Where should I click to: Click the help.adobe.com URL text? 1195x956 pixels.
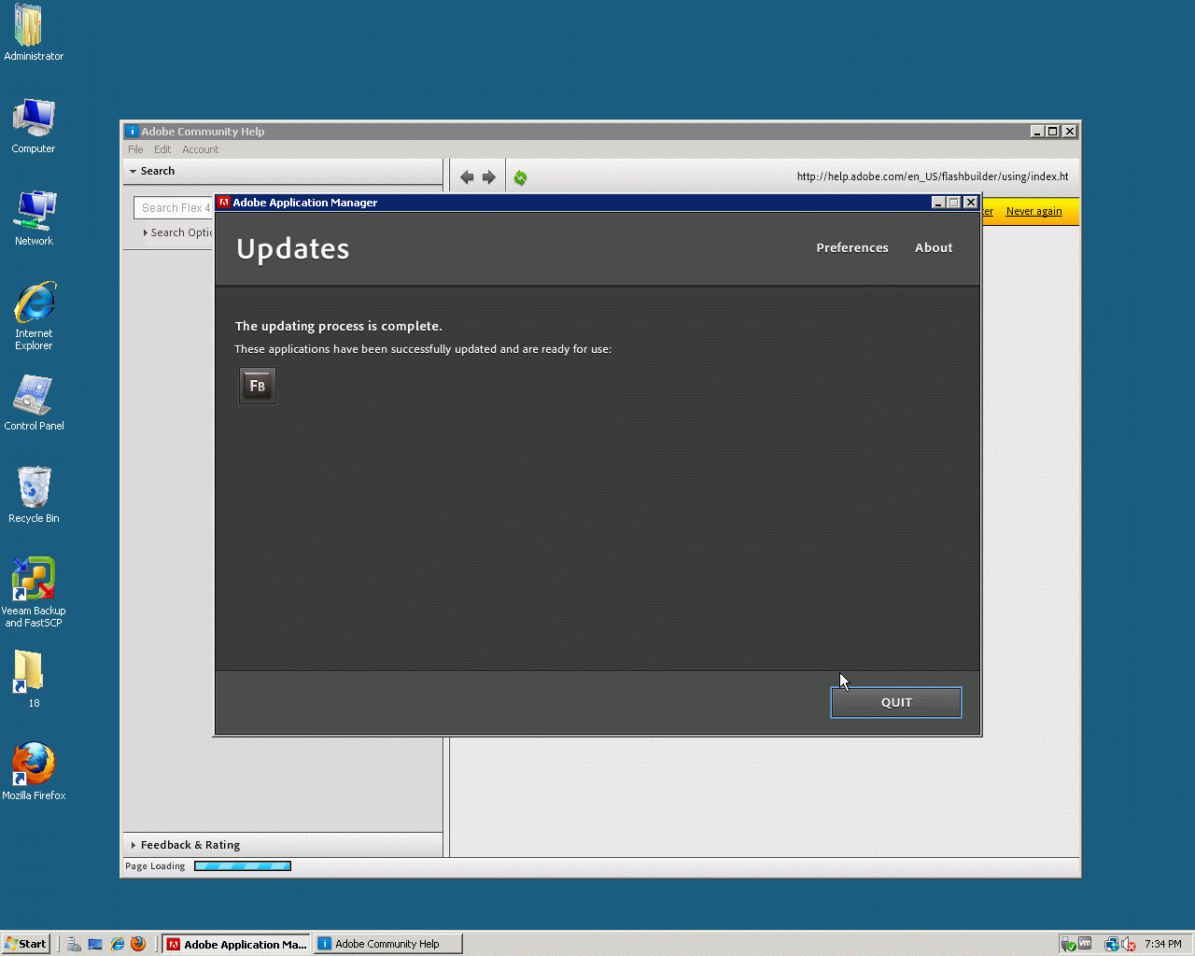(933, 176)
